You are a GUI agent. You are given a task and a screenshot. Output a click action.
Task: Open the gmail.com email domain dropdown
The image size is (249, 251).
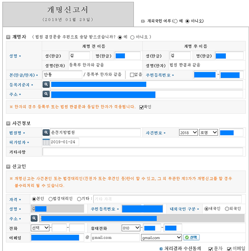161,237
